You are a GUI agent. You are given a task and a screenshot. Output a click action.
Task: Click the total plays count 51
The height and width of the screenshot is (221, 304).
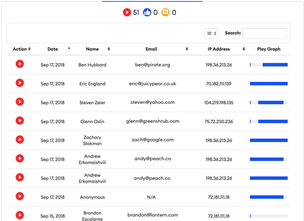click(x=136, y=12)
